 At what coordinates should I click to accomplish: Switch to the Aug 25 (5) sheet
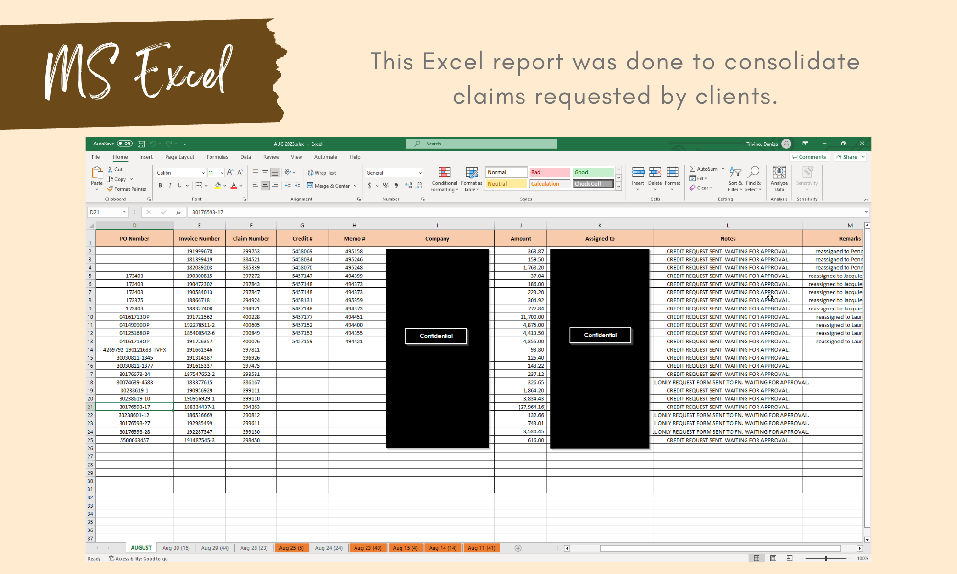point(291,548)
